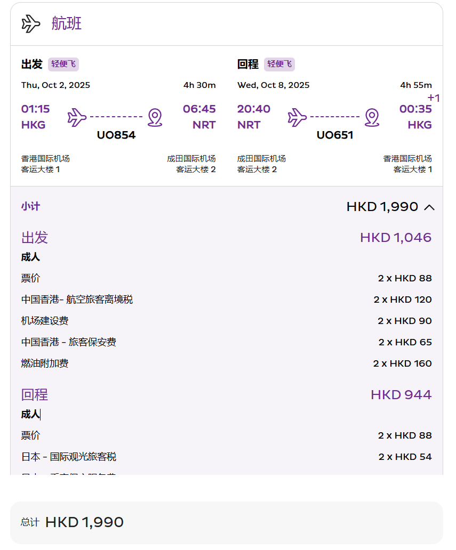Image resolution: width=456 pixels, height=550 pixels.
Task: Click the 2 x HKD 120 amount
Action: [403, 300]
